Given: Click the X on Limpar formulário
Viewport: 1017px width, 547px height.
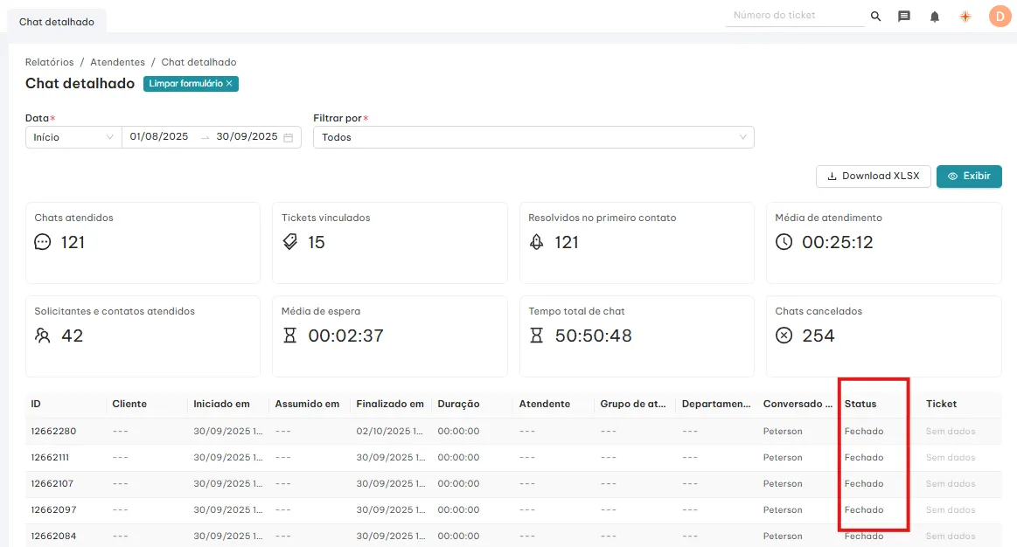Looking at the screenshot, I should coord(229,84).
